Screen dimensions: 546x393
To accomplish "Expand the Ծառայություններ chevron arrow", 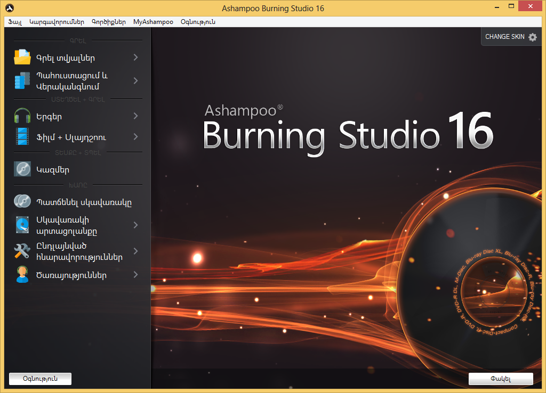I will coord(136,275).
